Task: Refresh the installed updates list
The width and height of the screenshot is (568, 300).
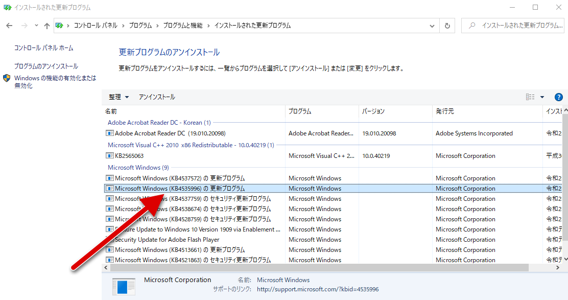Action: point(447,26)
